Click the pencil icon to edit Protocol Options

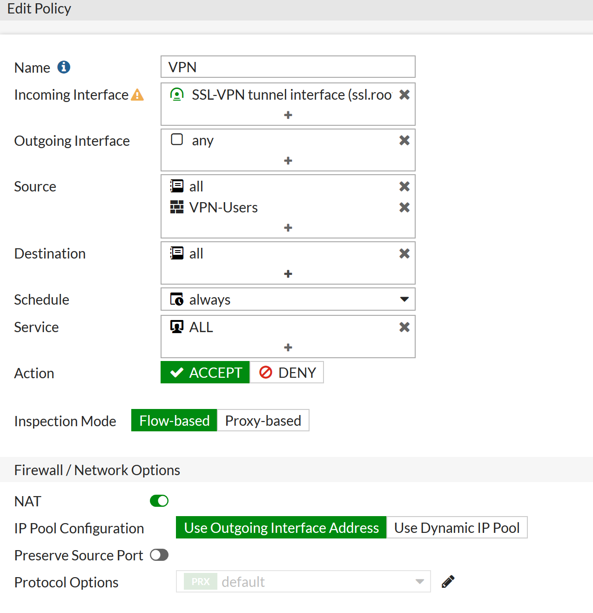448,582
